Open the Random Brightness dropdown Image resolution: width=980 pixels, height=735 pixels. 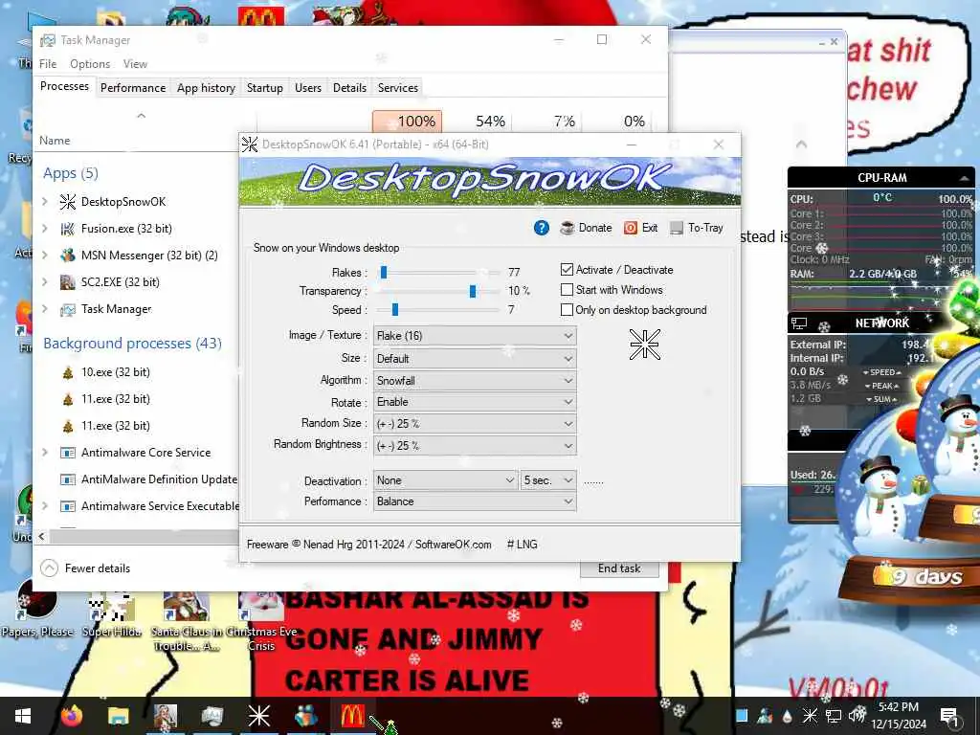475,446
